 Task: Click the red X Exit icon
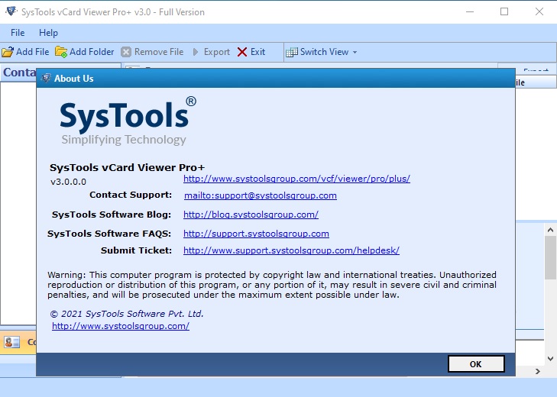coord(242,52)
